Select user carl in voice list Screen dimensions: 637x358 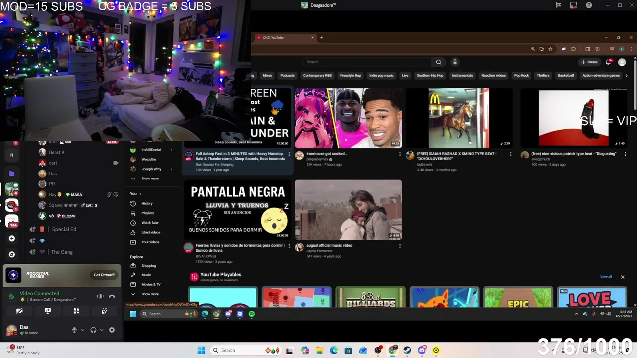pyautogui.click(x=53, y=163)
